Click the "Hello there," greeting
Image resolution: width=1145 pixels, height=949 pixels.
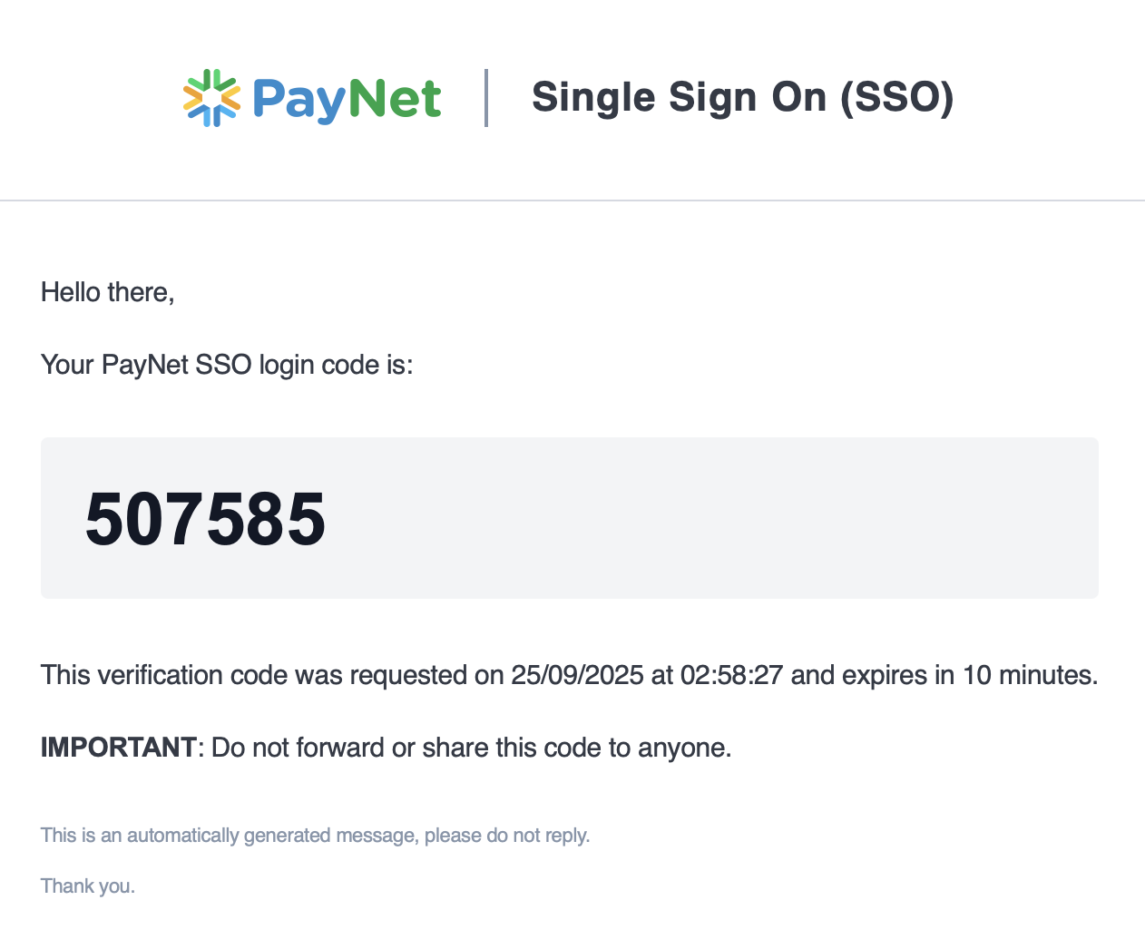(107, 292)
